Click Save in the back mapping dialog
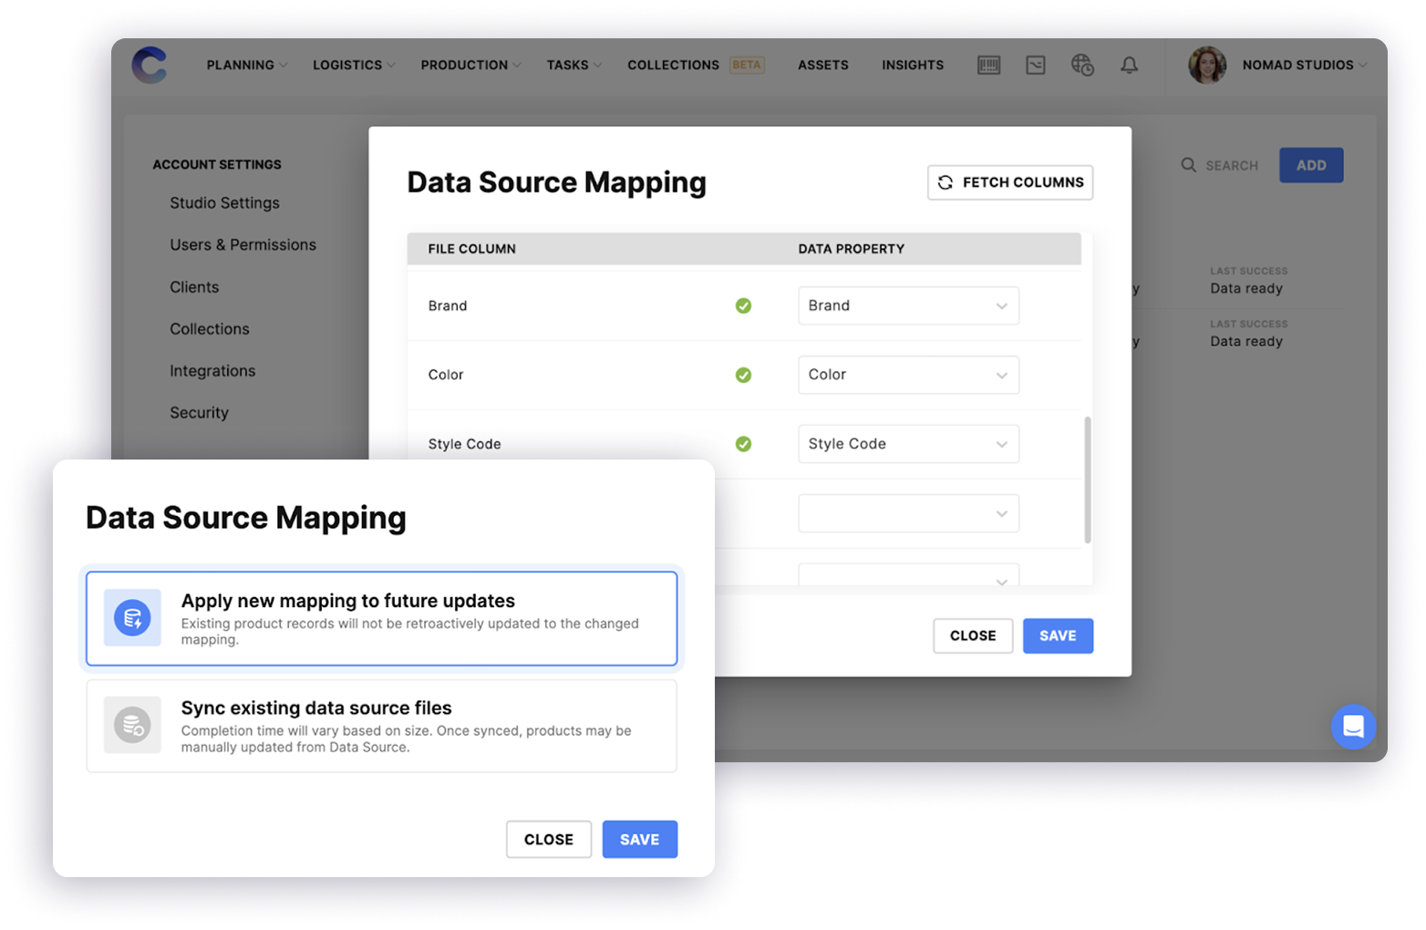The image size is (1426, 930). point(1058,635)
